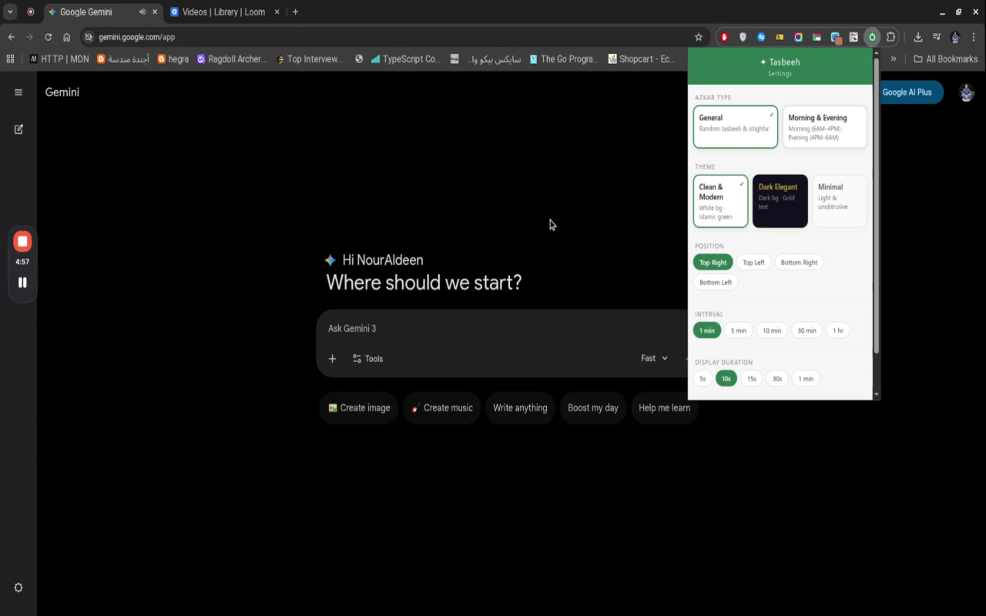Bookmark this page with star icon
The image size is (986, 616).
click(x=699, y=37)
